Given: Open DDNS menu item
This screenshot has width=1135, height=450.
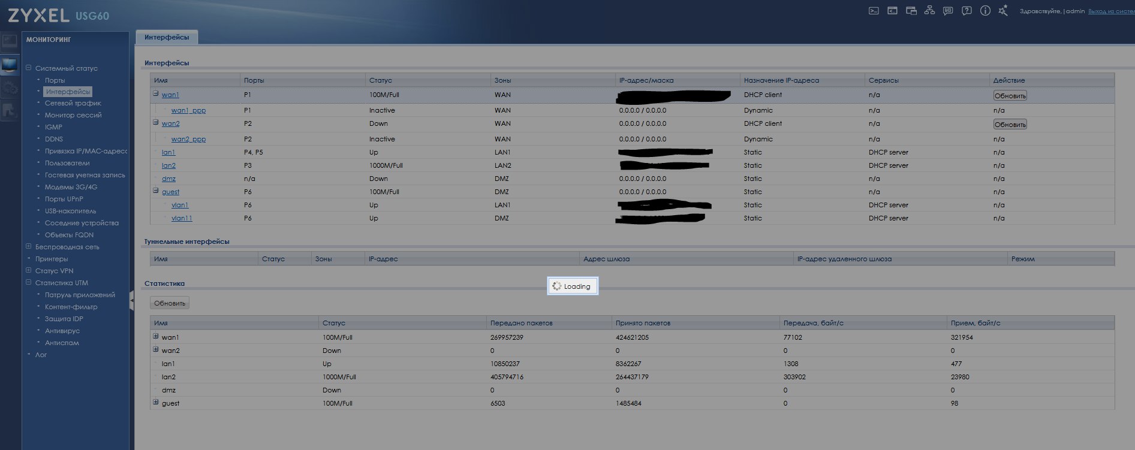Looking at the screenshot, I should [x=54, y=139].
